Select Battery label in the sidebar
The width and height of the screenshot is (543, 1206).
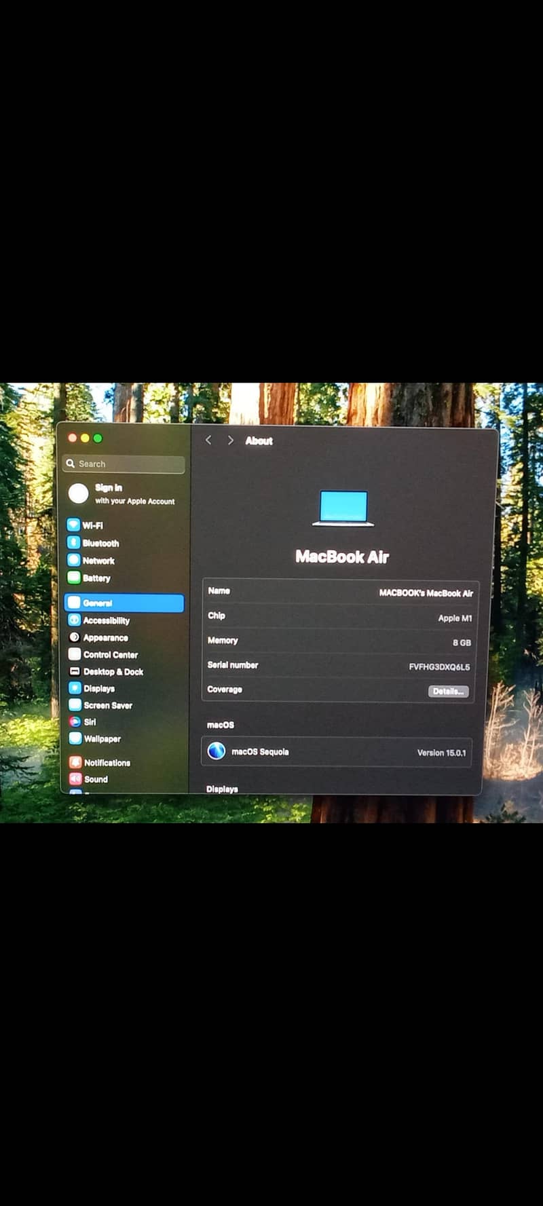point(96,578)
